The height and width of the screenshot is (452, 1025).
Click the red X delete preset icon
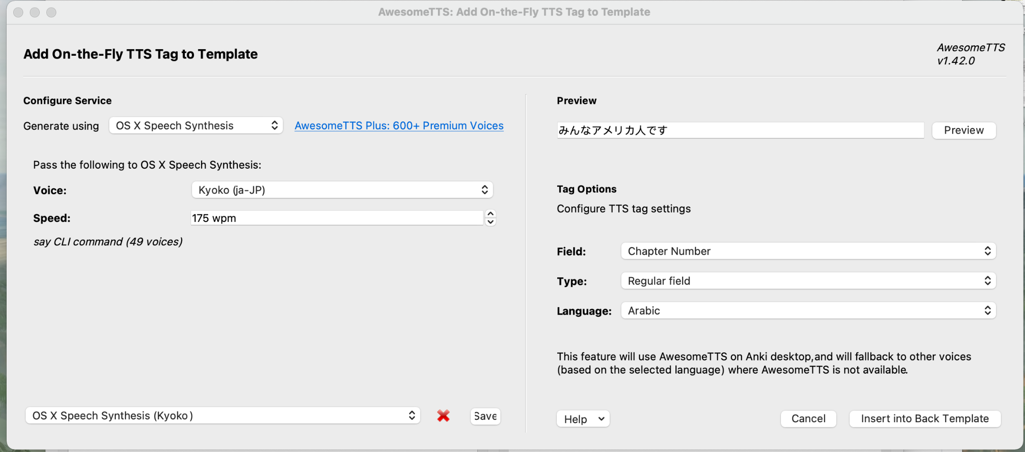443,416
